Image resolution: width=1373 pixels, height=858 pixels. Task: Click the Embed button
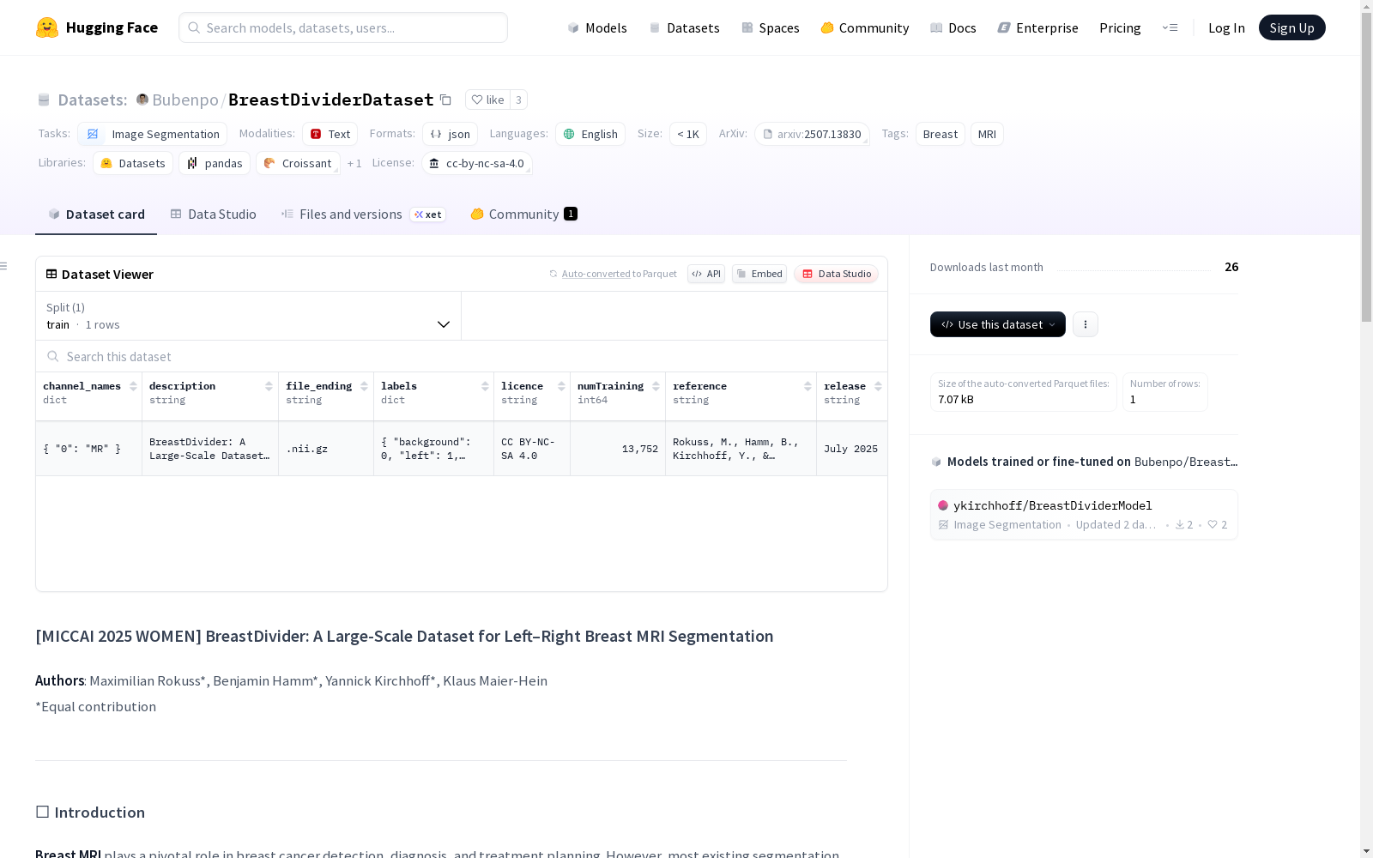(x=759, y=274)
